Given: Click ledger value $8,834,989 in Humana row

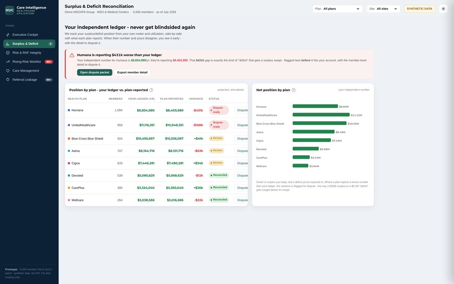Looking at the screenshot, I should [146, 110].
